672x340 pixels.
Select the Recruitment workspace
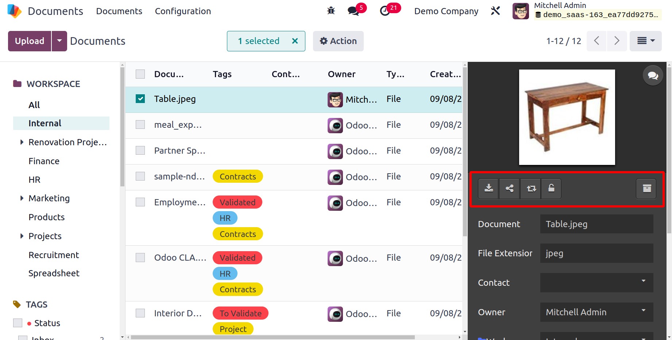[54, 255]
